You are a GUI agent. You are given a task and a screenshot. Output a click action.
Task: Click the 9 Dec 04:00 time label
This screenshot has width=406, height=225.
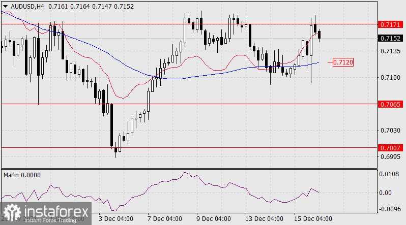213,219
